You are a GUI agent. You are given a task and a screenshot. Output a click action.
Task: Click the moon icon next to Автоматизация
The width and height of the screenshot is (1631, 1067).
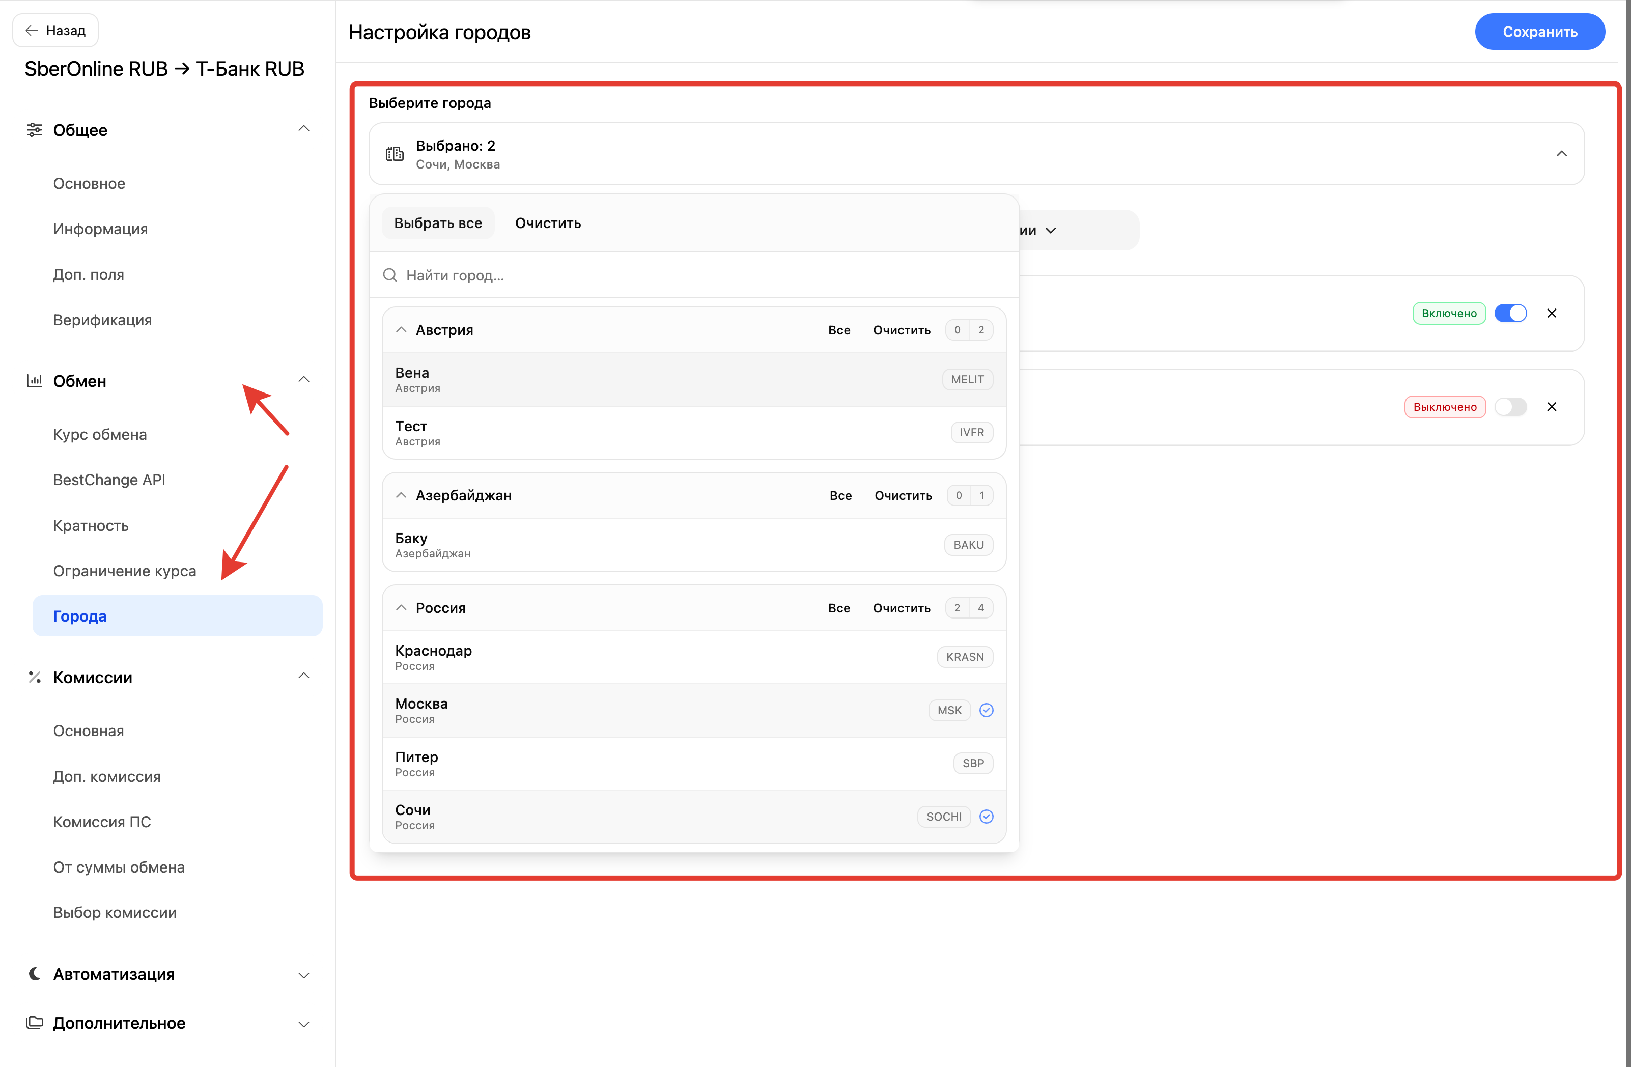[x=34, y=974]
